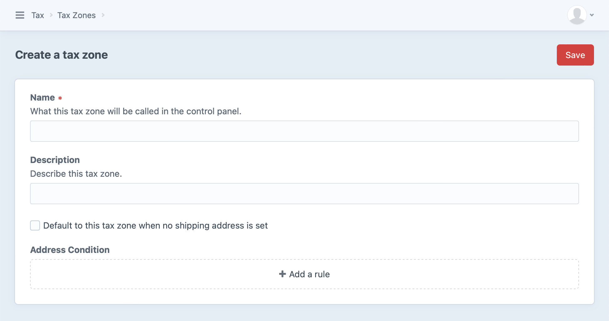Click the breadcrumb arrow after Tax

point(51,15)
